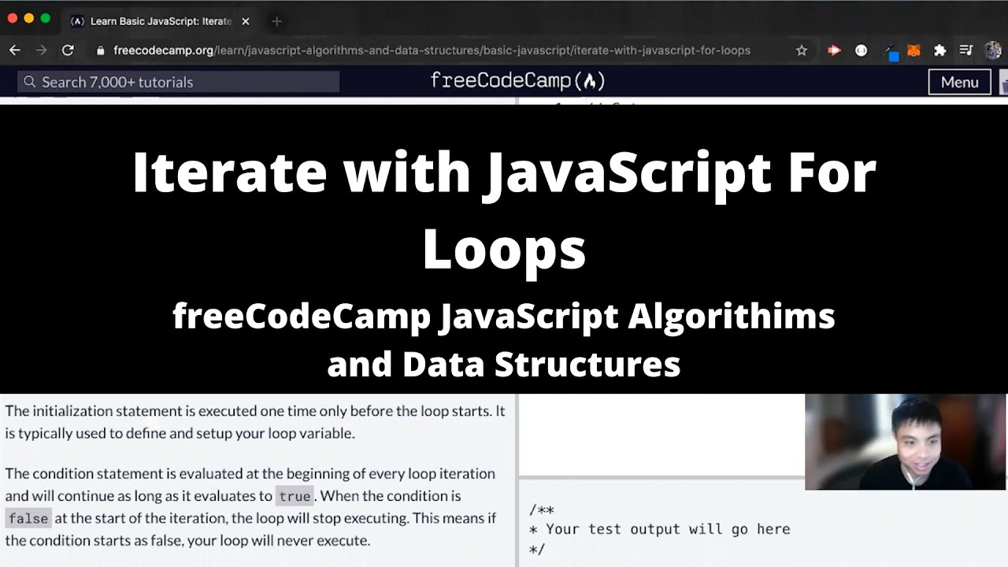Screen dimensions: 1008x567
Task: Click the freeCodeCamp tab favicon
Action: point(77,21)
